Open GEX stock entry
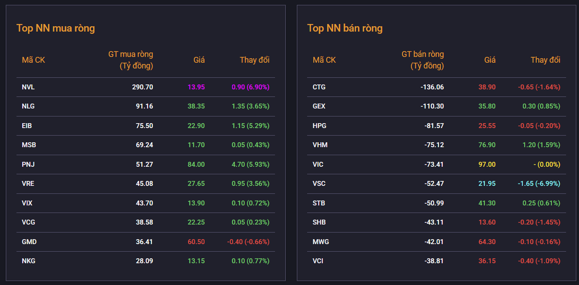 (x=319, y=106)
